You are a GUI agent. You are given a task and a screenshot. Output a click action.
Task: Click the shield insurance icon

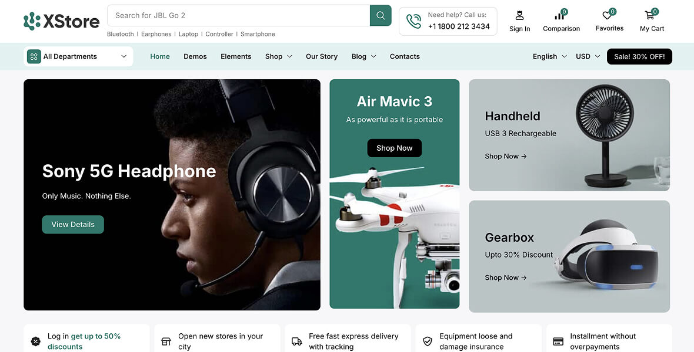coord(427,341)
